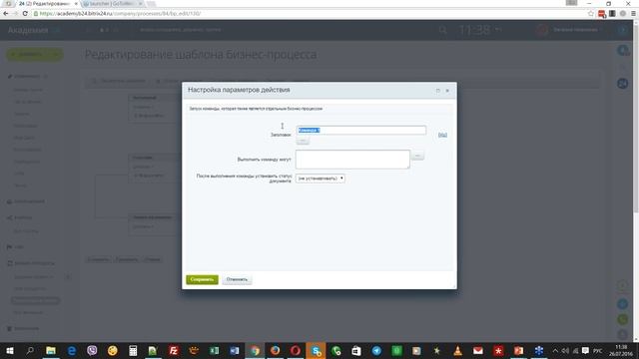Open Windows Store from taskbar

point(356,350)
